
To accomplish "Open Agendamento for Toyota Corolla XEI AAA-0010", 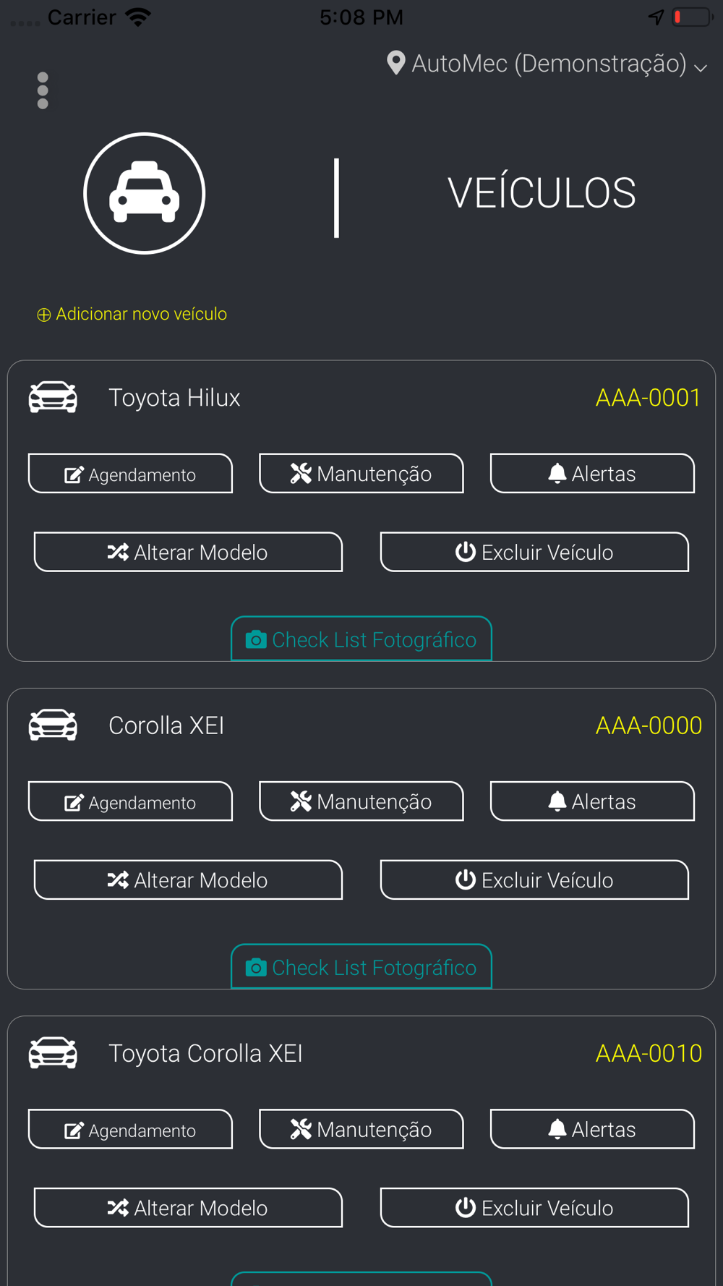I will click(x=130, y=1129).
